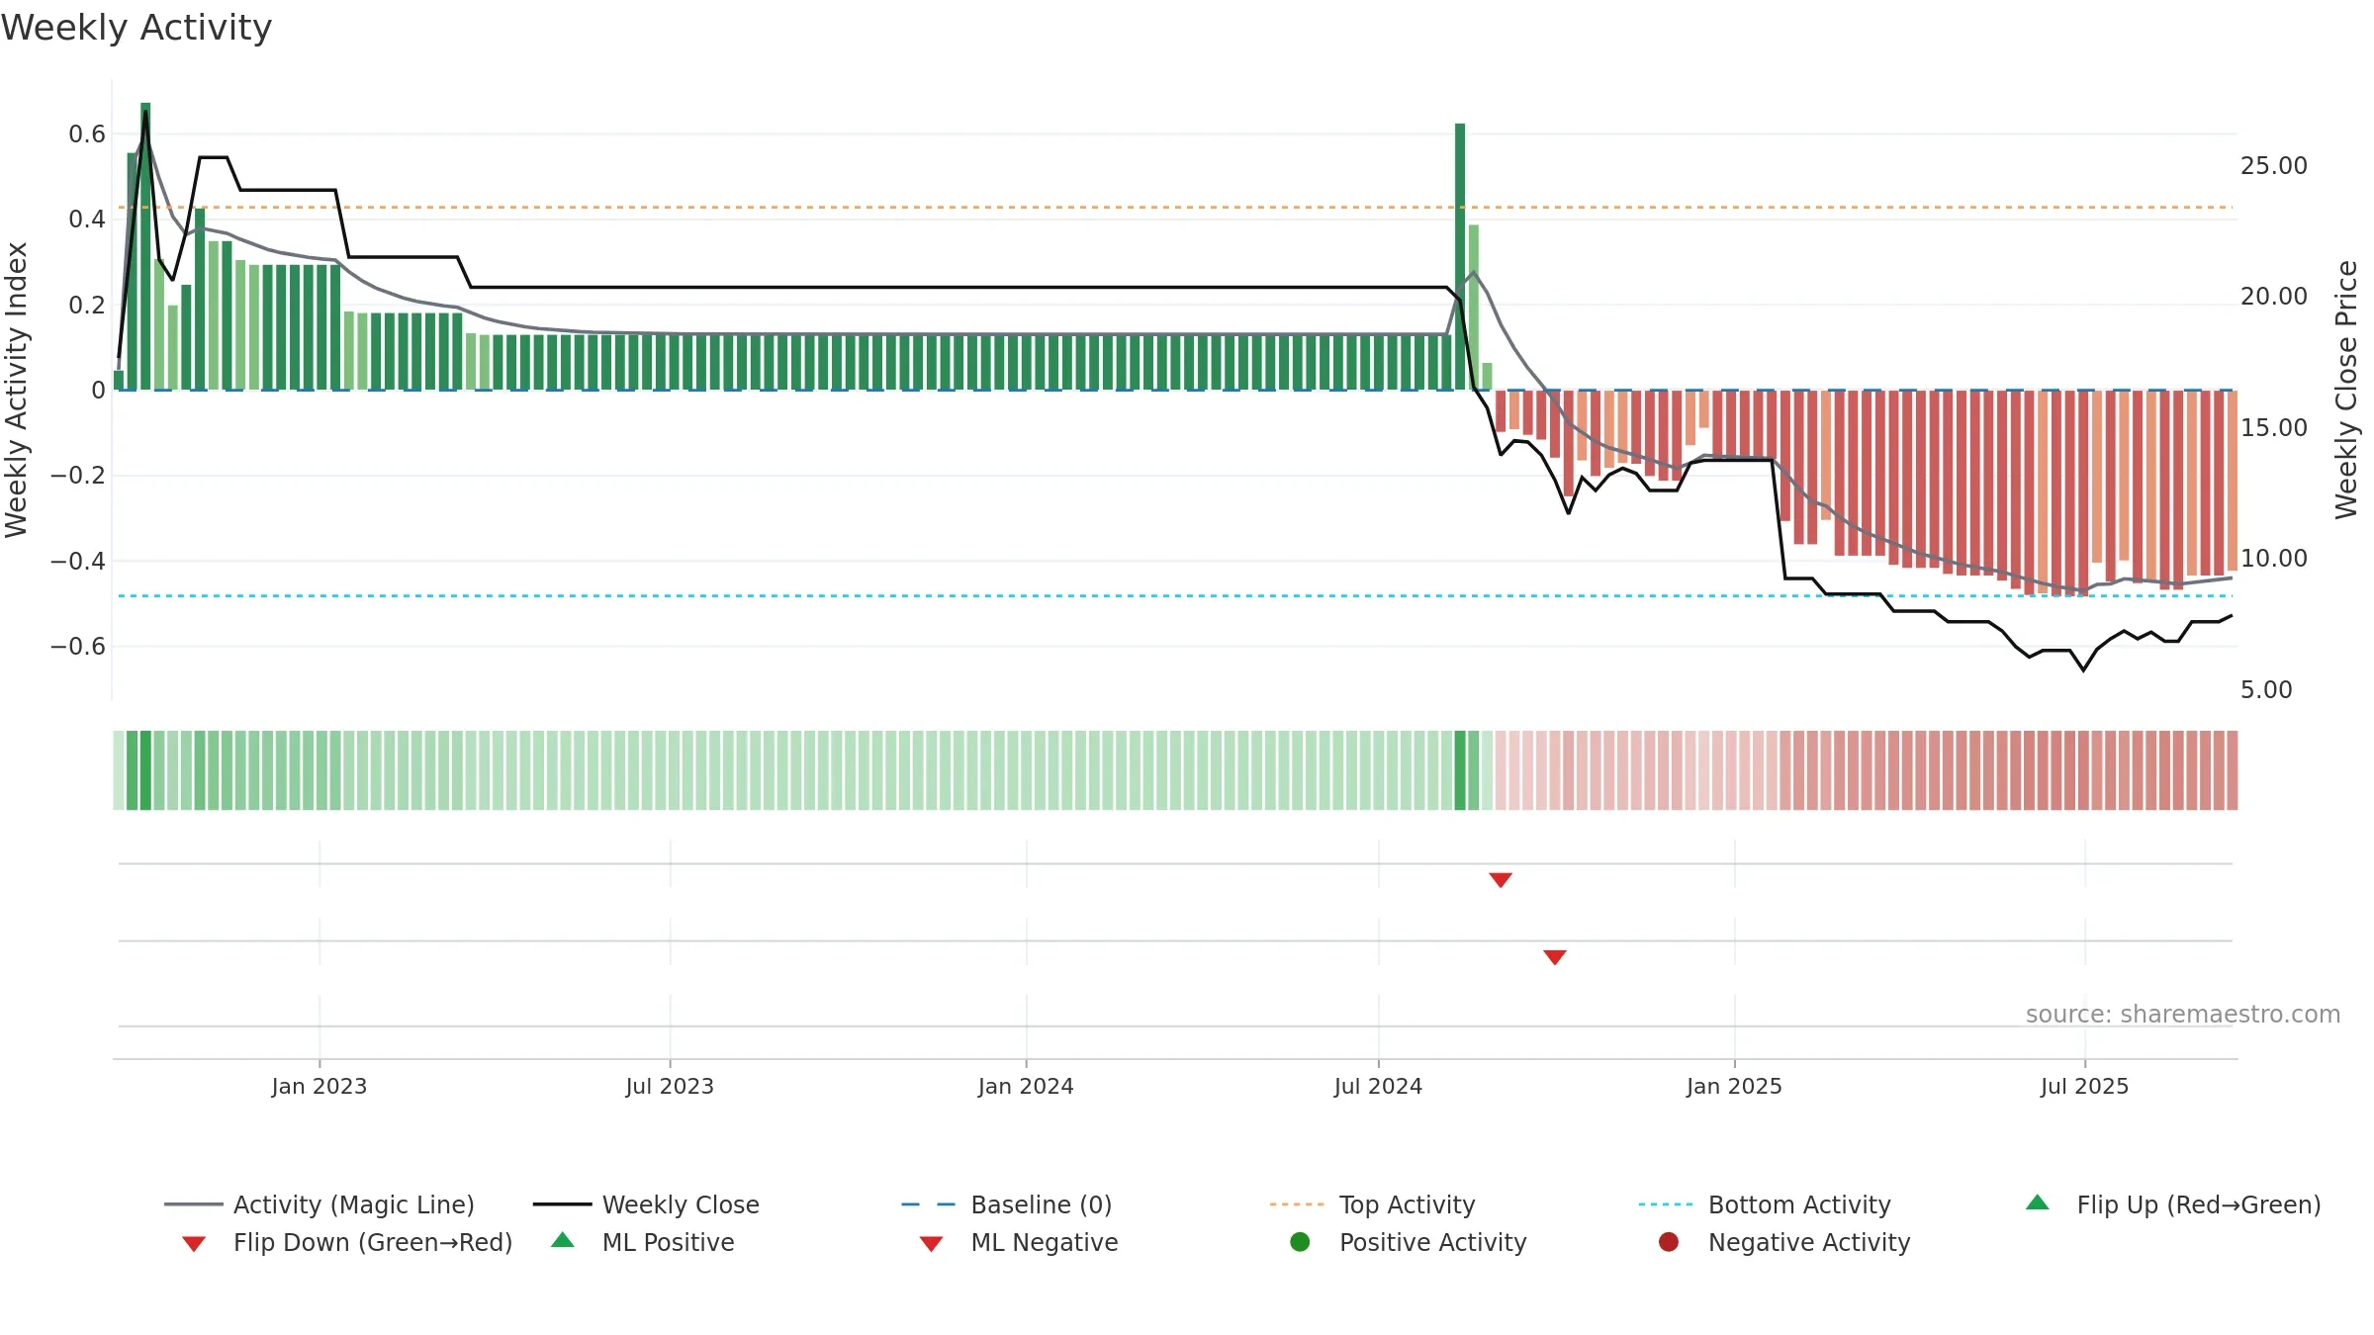
Task: Click the 0.6 activity axis tick
Action: pos(87,134)
